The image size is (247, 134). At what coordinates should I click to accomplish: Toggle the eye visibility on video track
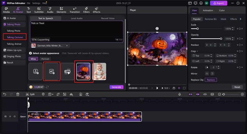click(10, 116)
